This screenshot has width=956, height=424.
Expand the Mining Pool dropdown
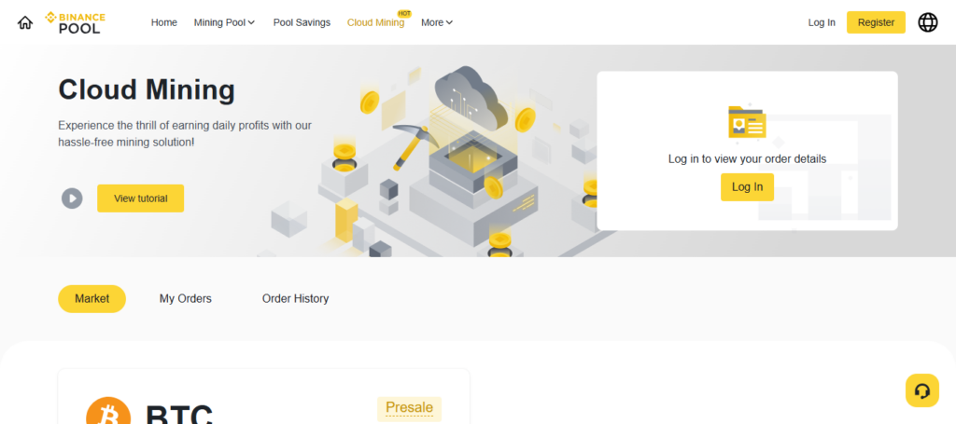(x=224, y=22)
